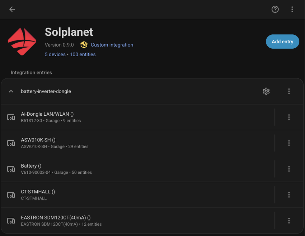Open the CT-STMHALL three-dot menu
Screen dimensions: 305x236
coord(289,195)
